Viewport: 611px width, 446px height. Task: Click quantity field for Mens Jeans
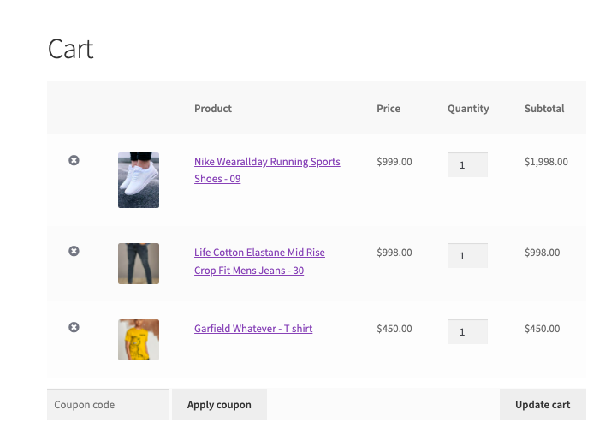tap(467, 256)
